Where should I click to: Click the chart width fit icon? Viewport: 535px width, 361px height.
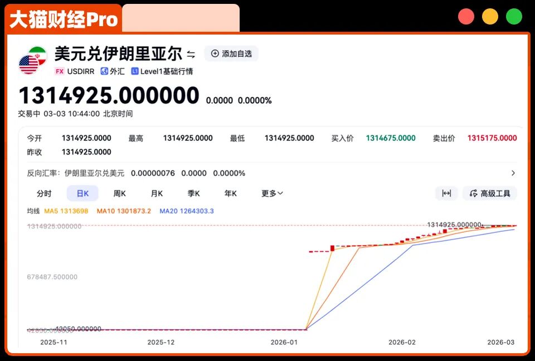click(446, 193)
